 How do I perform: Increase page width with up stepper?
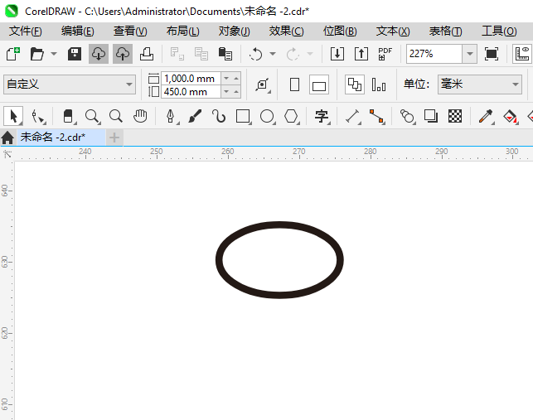[236, 79]
